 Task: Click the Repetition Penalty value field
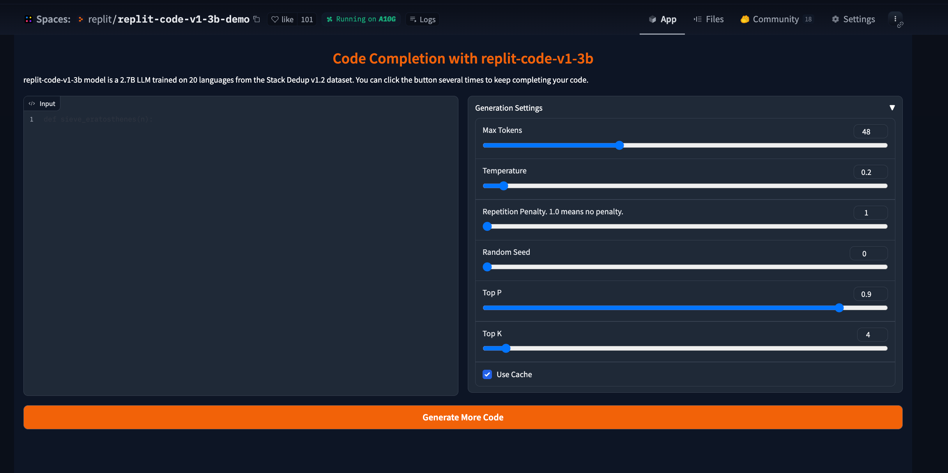(870, 213)
